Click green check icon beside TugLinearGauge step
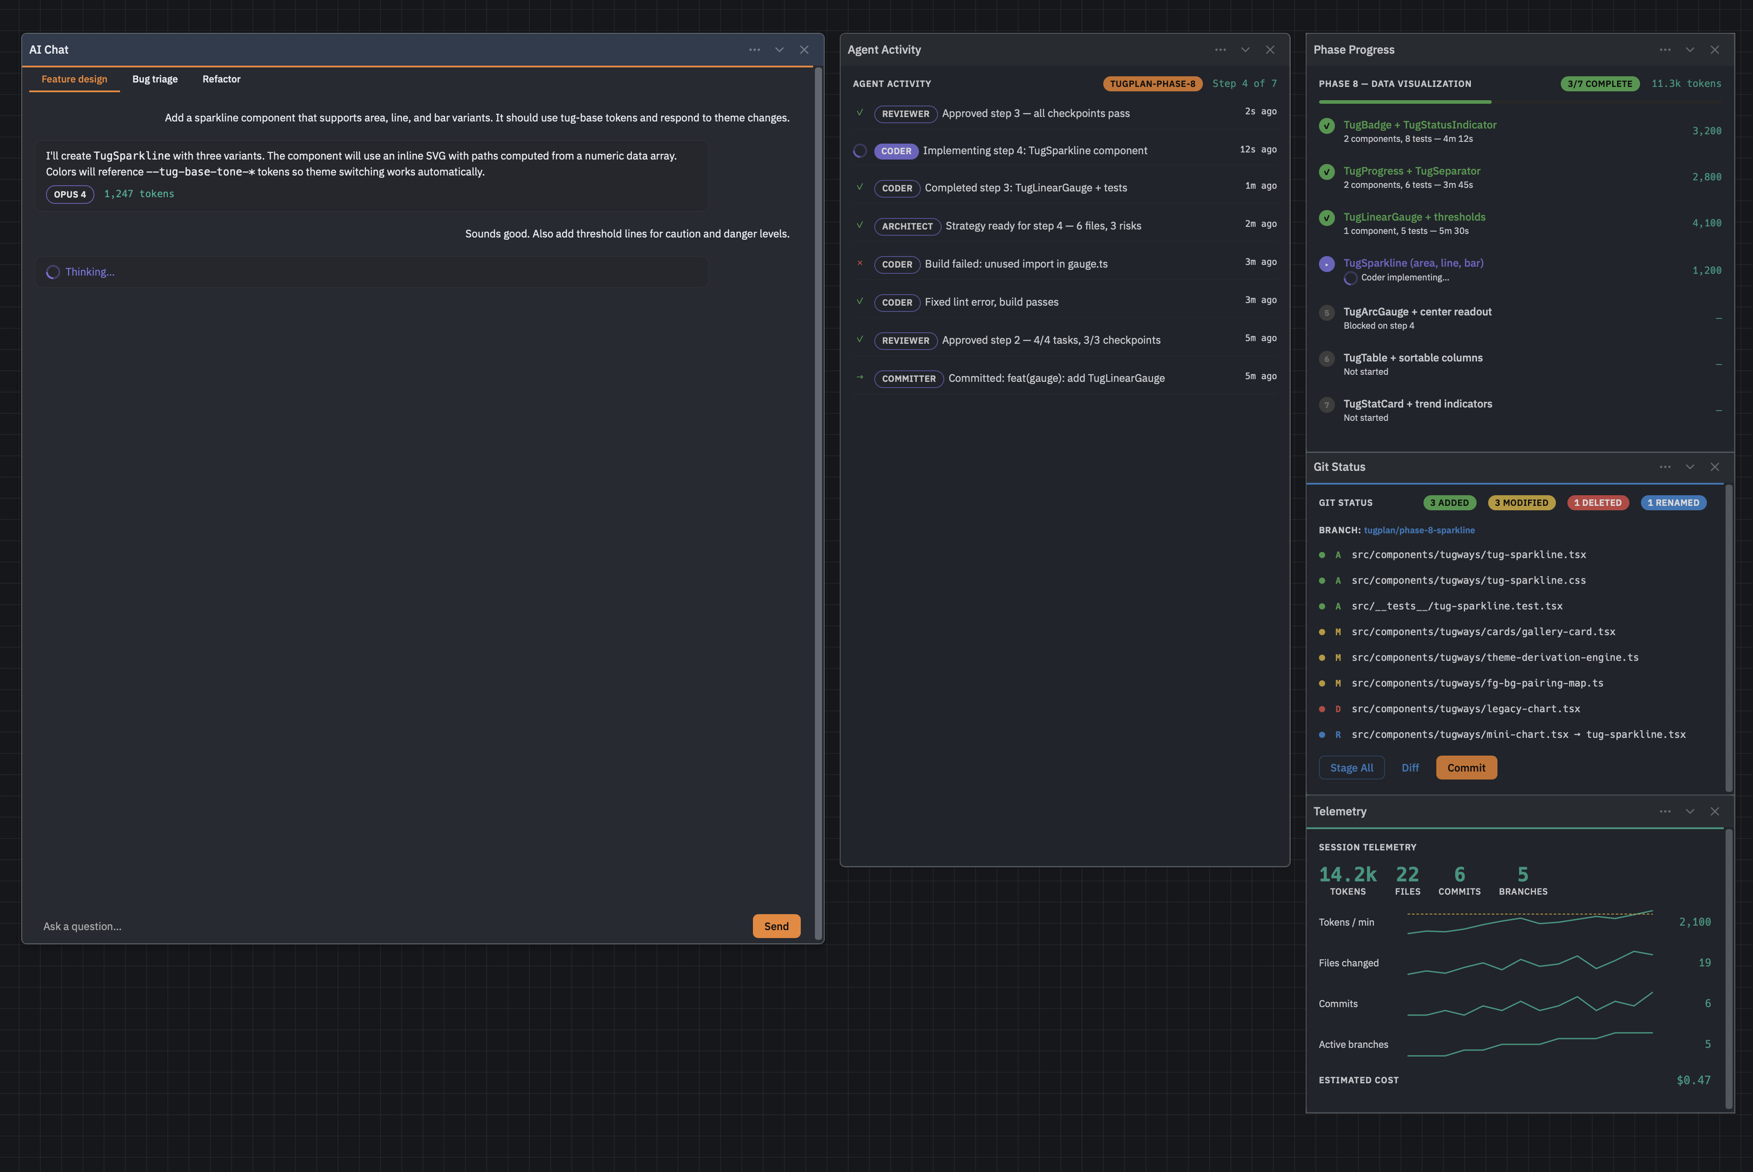 [x=1326, y=218]
